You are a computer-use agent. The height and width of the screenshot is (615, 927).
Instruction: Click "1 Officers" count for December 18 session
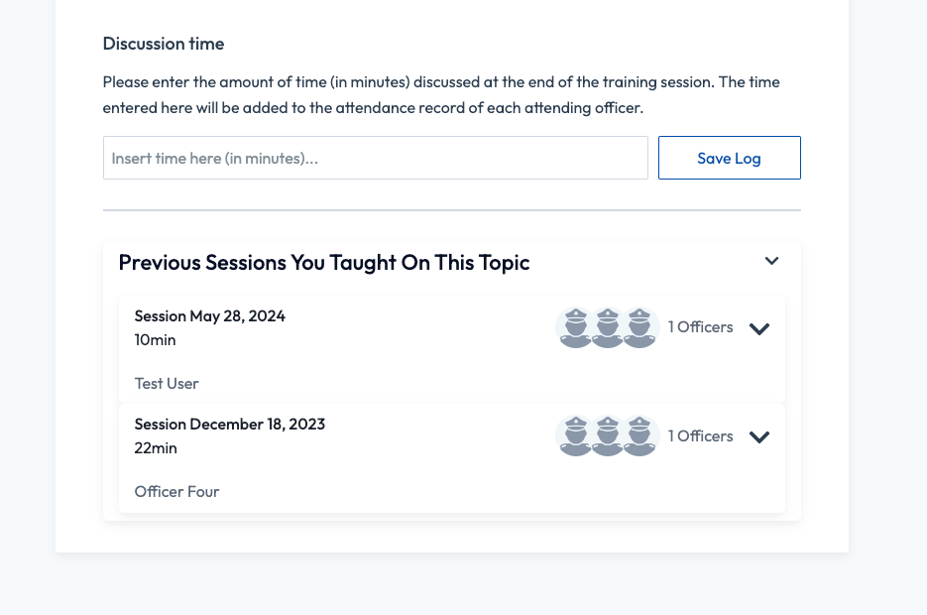(700, 435)
